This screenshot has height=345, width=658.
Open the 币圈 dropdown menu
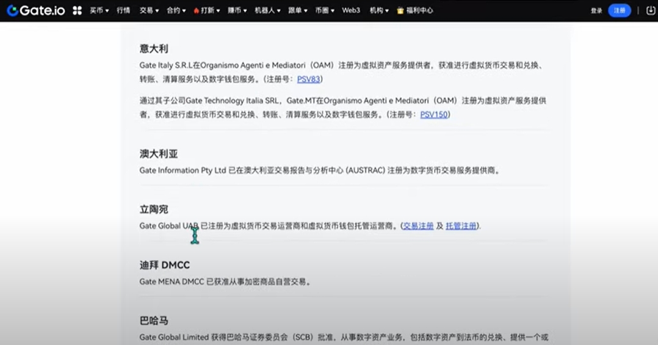pos(324,11)
